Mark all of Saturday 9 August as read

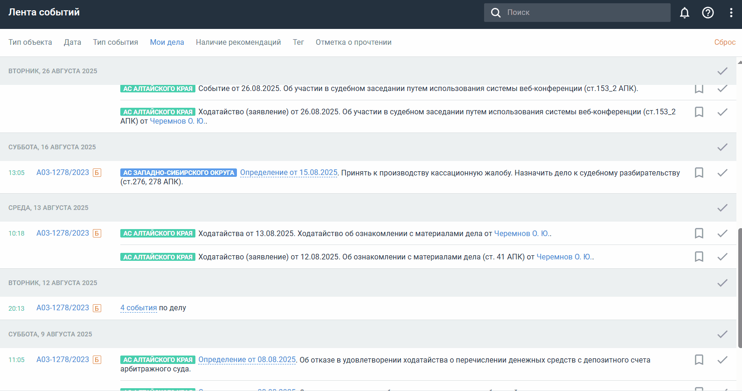coord(722,334)
